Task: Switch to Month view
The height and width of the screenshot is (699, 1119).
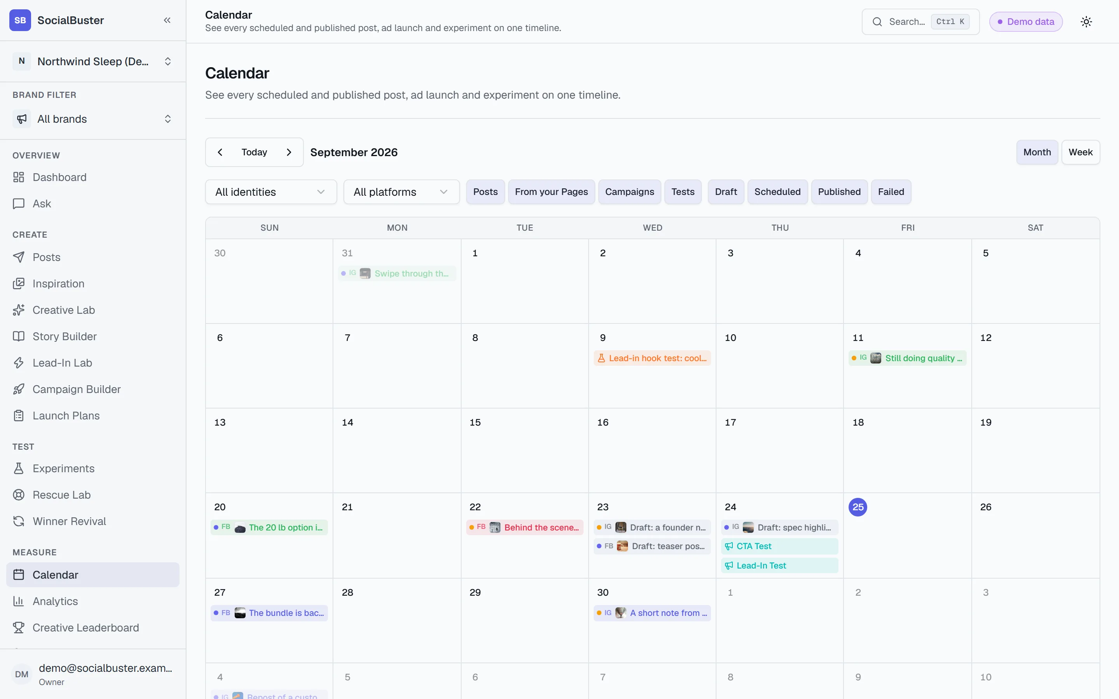Action: tap(1037, 152)
